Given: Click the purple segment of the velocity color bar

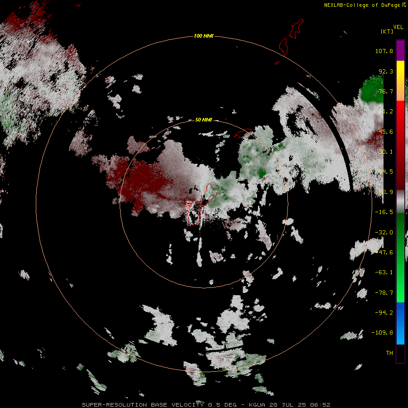Looking at the screenshot, I should click(x=400, y=50).
